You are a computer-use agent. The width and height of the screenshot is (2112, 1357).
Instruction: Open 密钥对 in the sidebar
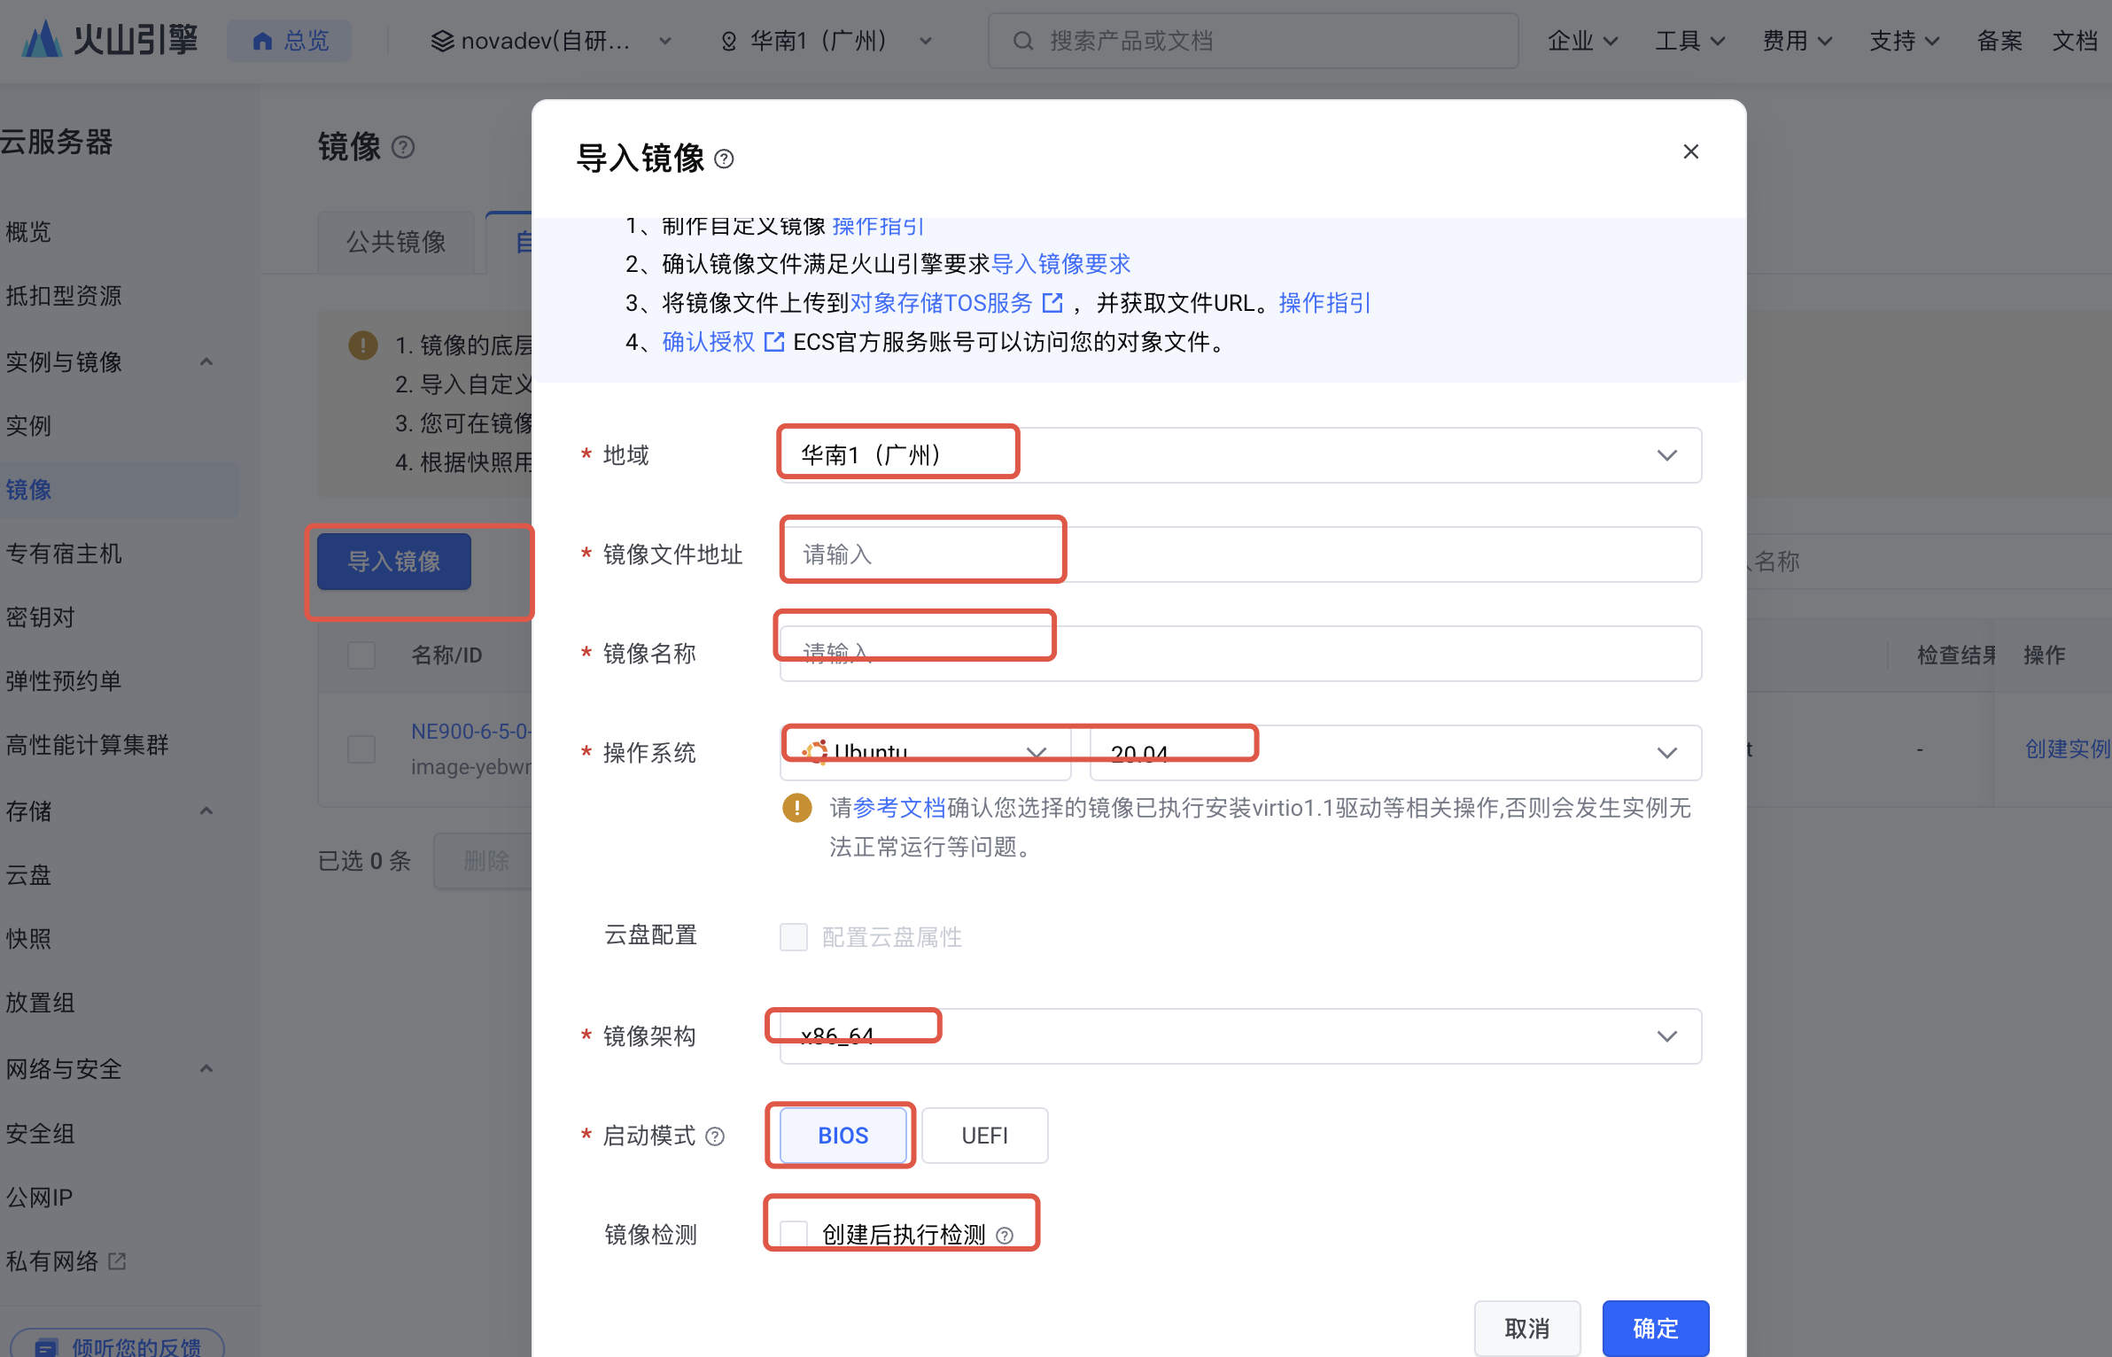(40, 617)
